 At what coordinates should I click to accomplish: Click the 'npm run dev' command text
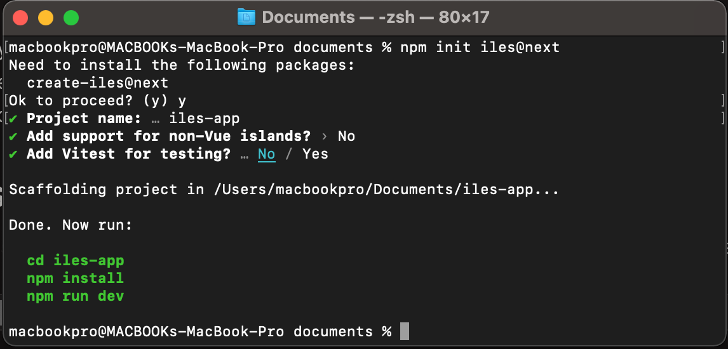tap(76, 296)
